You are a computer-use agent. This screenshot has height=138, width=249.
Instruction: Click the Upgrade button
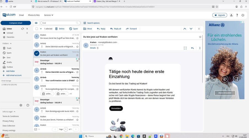click(x=220, y=15)
